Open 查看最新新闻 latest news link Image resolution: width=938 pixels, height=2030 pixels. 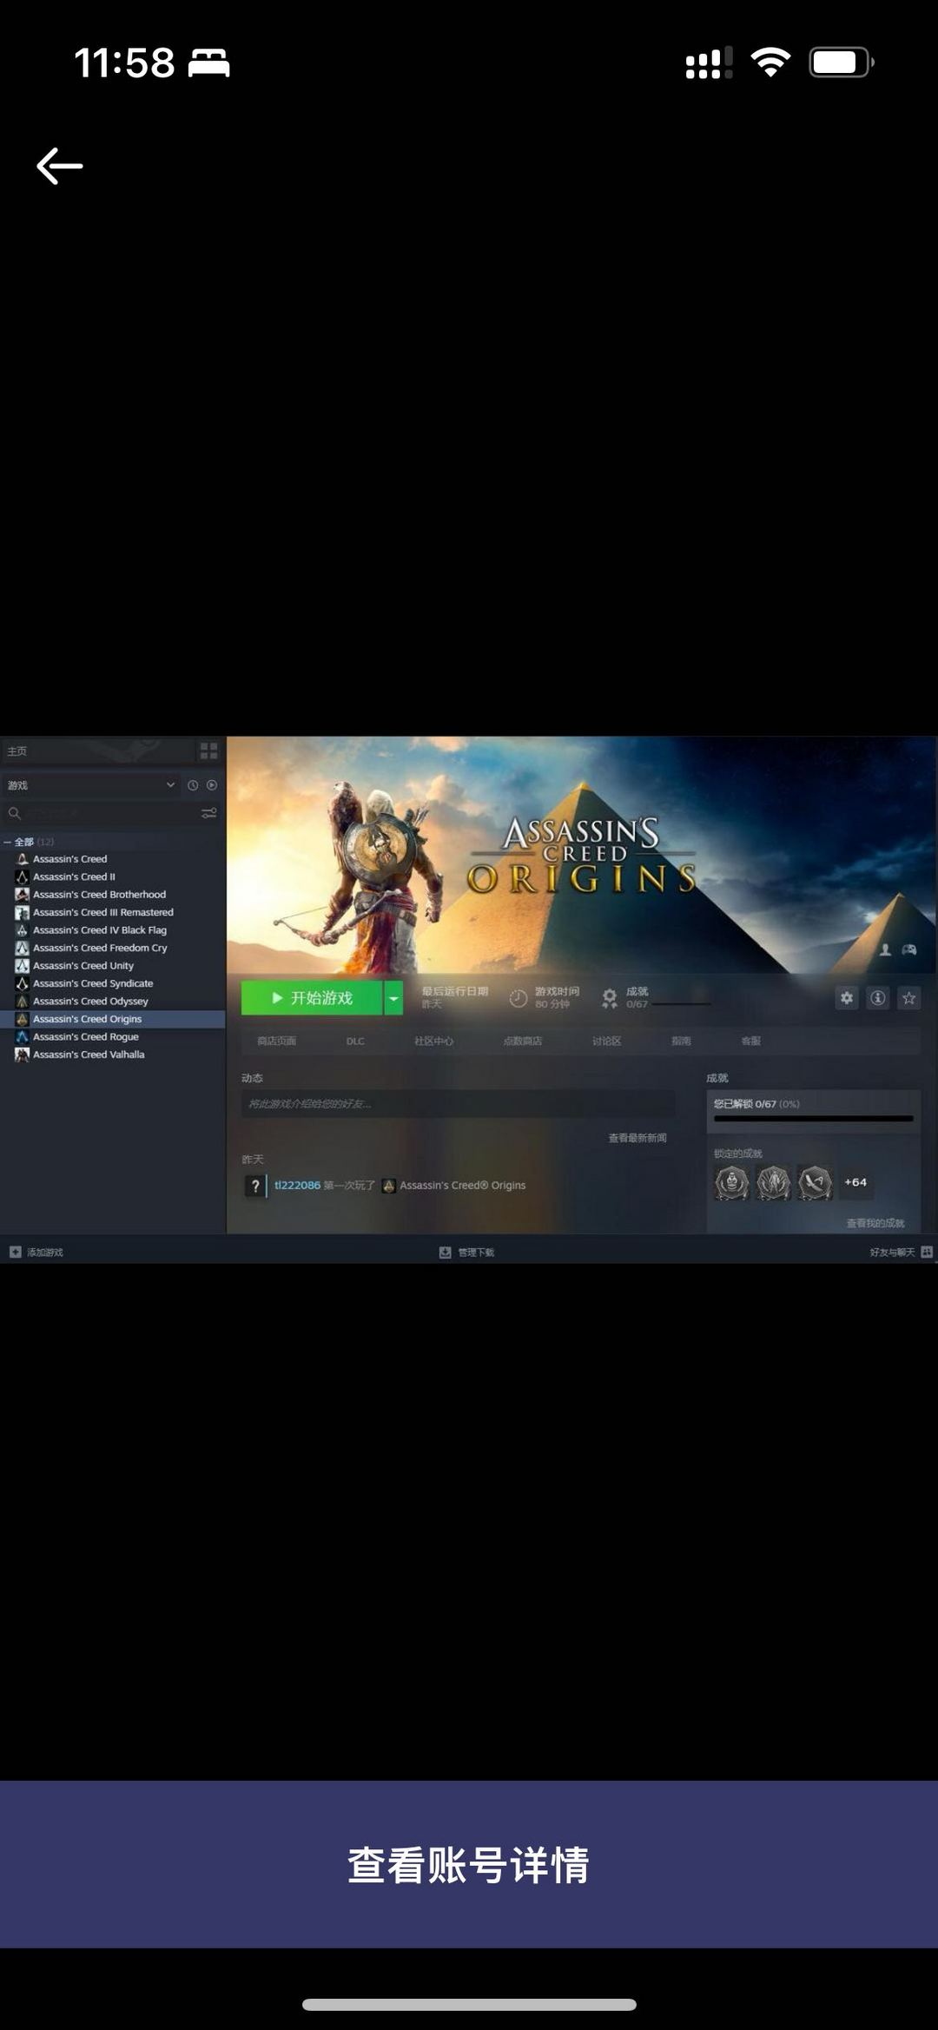coord(637,1138)
